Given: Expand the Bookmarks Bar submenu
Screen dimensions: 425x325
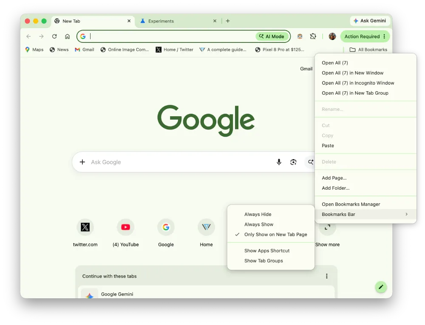Looking at the screenshot, I should [x=365, y=214].
